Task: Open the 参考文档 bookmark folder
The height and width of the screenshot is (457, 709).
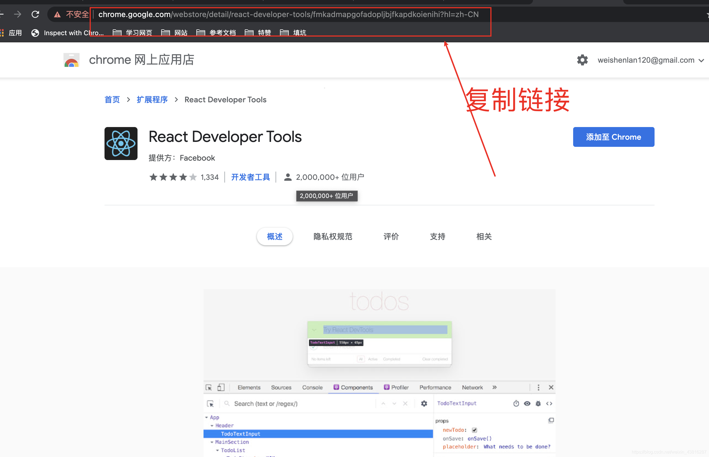Action: click(216, 33)
